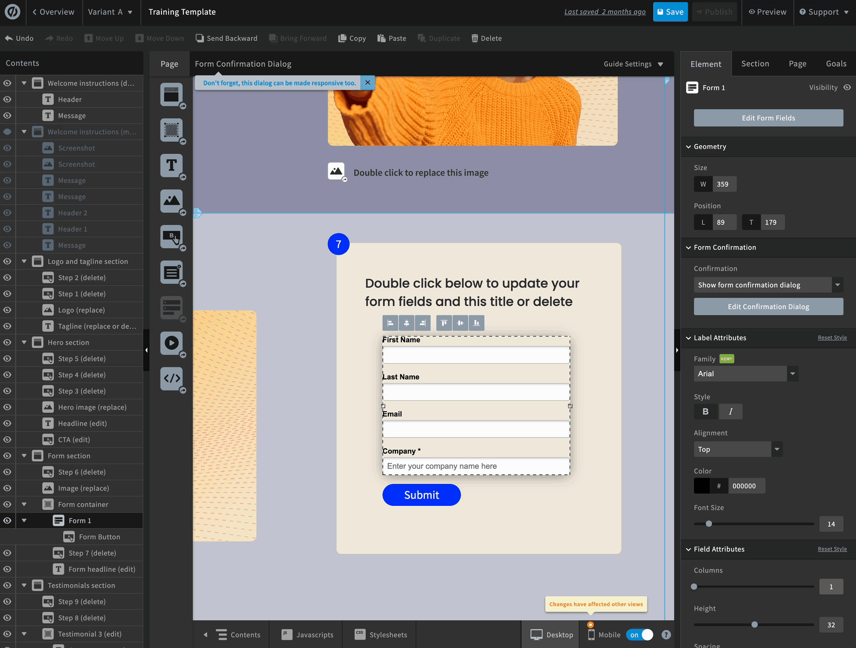Image resolution: width=856 pixels, height=648 pixels.
Task: Open the Variant A dropdown
Action: (110, 11)
